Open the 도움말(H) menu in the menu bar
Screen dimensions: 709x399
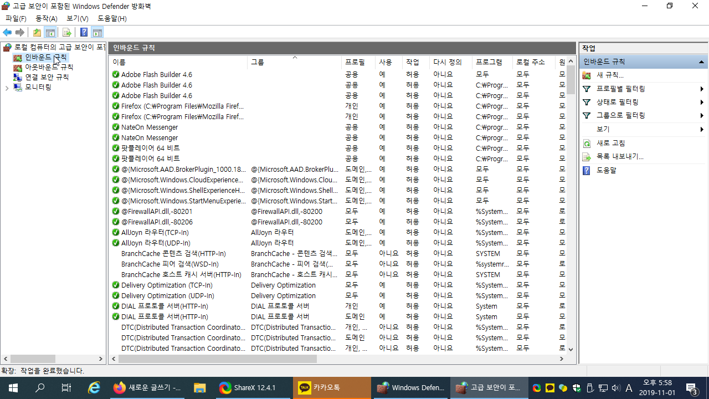click(x=112, y=19)
